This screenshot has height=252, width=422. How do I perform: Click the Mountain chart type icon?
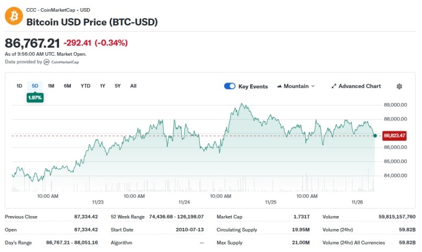(279, 86)
